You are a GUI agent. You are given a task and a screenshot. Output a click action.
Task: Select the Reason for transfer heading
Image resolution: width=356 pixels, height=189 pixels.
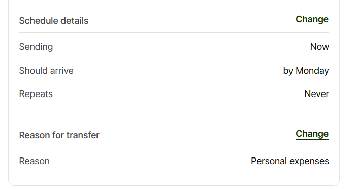tap(59, 135)
